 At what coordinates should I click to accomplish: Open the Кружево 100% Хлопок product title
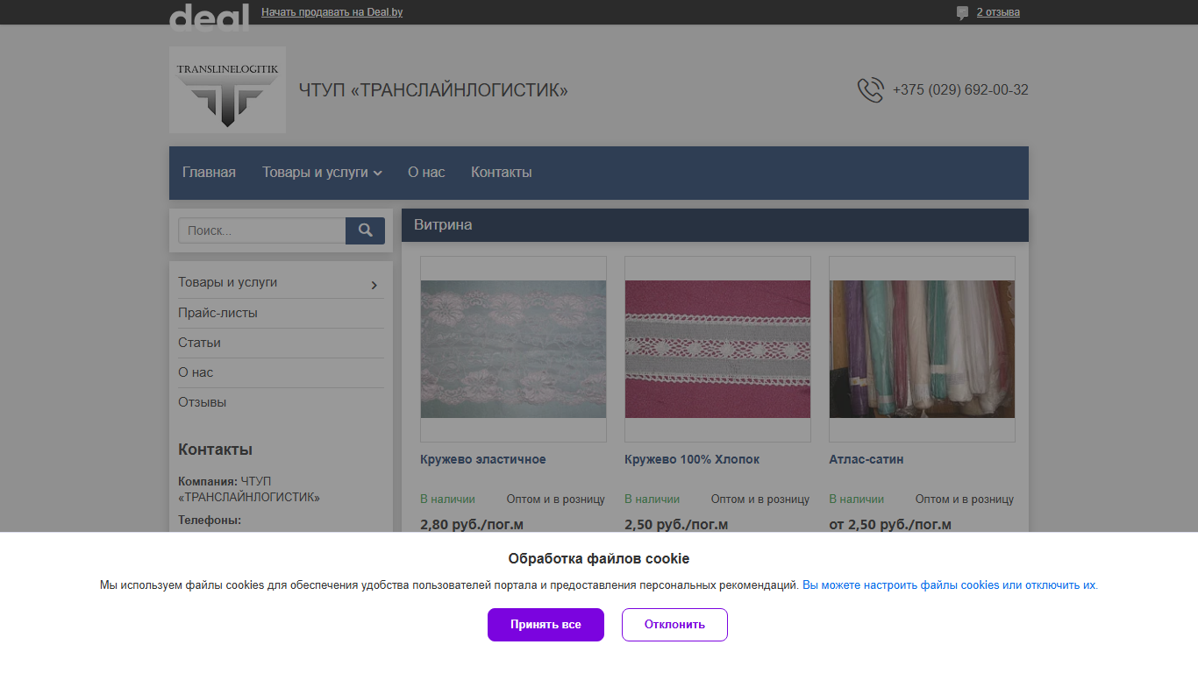pos(692,459)
